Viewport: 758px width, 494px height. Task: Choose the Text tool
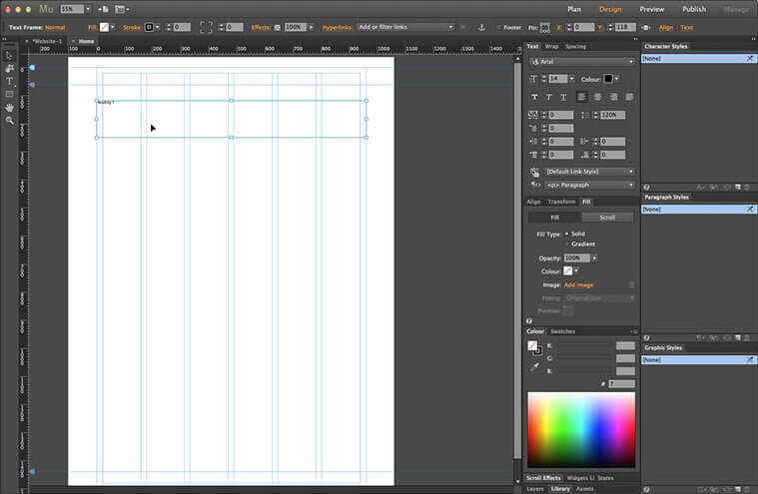pyautogui.click(x=9, y=81)
